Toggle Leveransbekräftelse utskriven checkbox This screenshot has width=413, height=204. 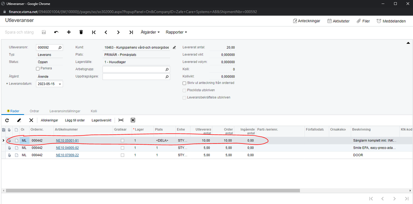pos(184,98)
